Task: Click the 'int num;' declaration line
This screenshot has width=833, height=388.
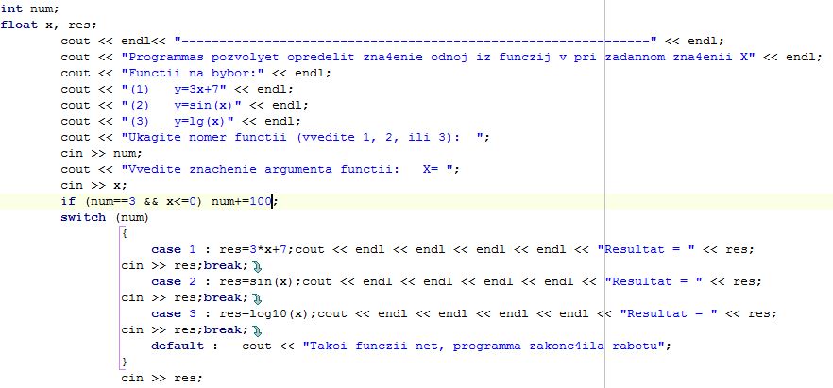Action: coord(30,9)
